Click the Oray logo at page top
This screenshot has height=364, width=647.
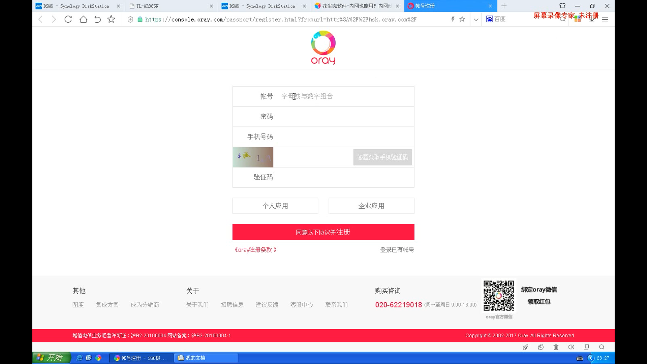click(323, 48)
